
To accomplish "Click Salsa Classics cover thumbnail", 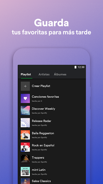I will (x=25, y=181).
